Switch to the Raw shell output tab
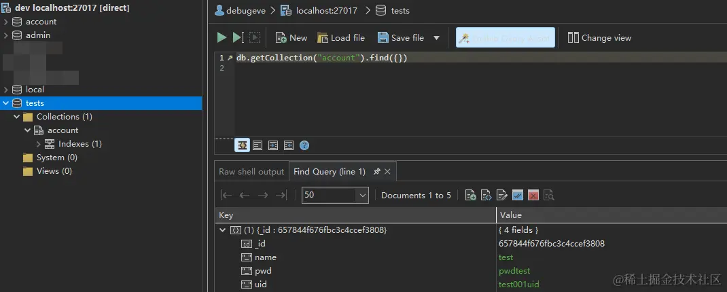727x292 pixels. tap(251, 172)
